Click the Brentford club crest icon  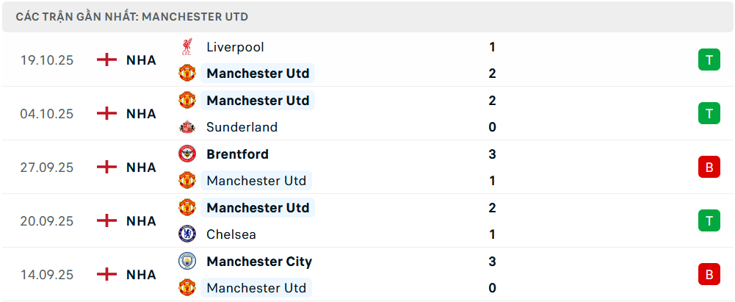pos(187,154)
